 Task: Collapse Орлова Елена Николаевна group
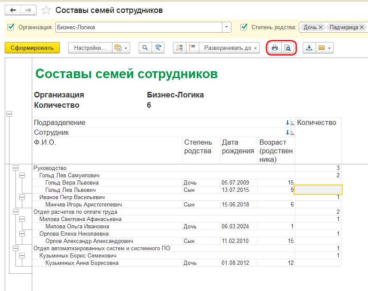22,233
